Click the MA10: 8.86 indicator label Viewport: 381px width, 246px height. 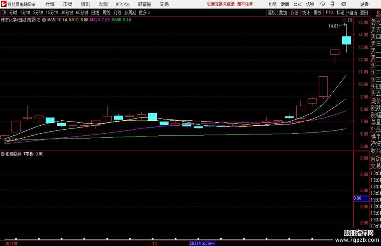79,20
